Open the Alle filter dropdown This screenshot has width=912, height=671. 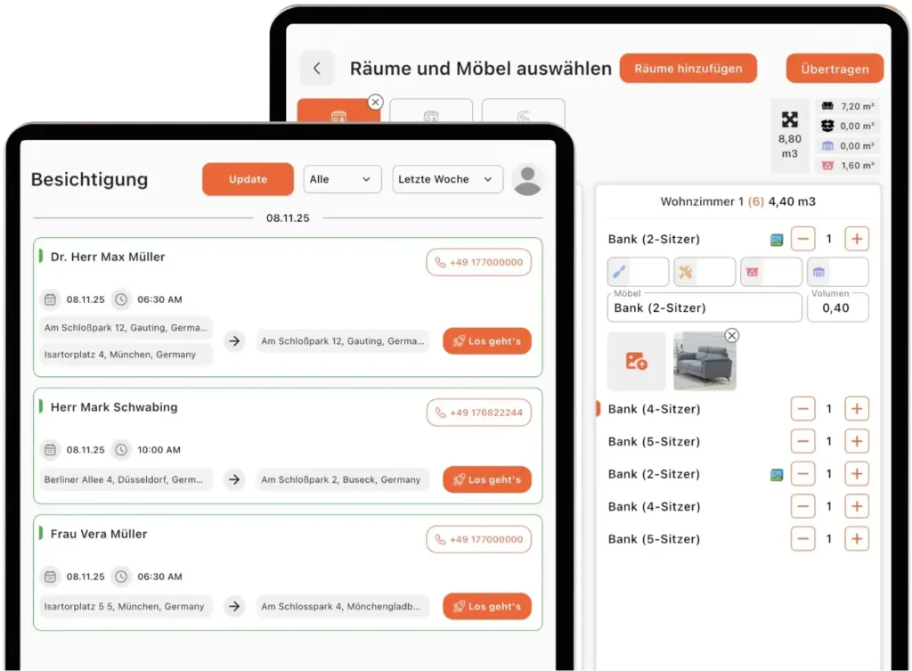(342, 179)
